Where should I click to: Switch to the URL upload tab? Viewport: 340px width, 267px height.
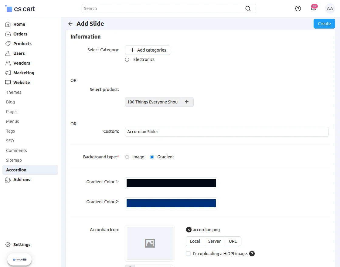233,241
